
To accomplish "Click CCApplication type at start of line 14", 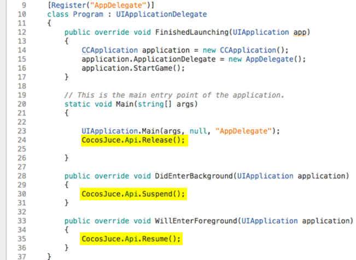I will 110,50.
